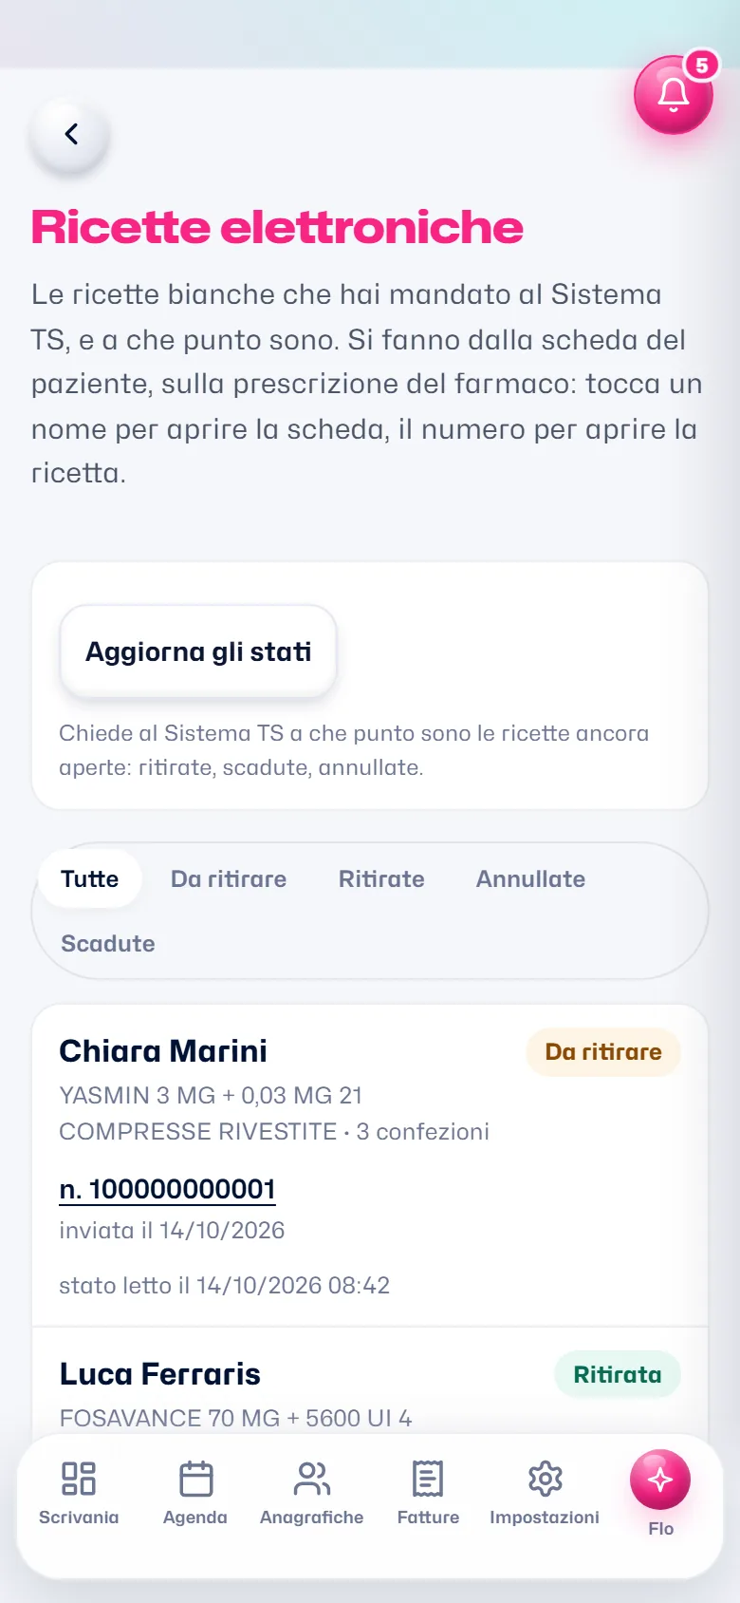Image resolution: width=740 pixels, height=1603 pixels.
Task: Launch the Flo assistant sparkle button
Action: click(x=660, y=1480)
